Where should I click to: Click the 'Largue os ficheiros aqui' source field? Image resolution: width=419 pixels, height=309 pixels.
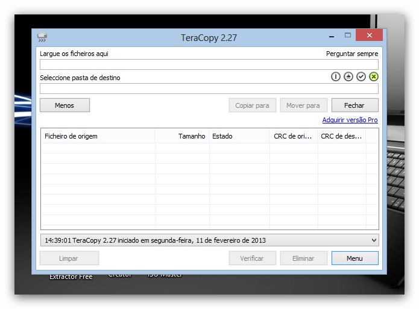point(209,64)
